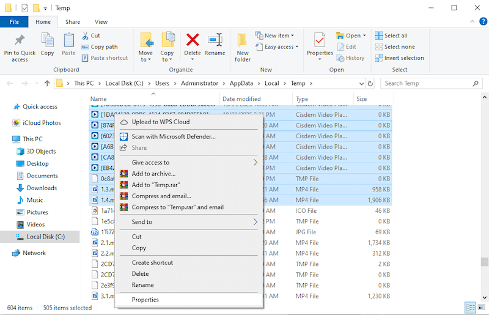Image resolution: width=489 pixels, height=315 pixels.
Task: Refresh the Temp folder view
Action: pos(370,83)
